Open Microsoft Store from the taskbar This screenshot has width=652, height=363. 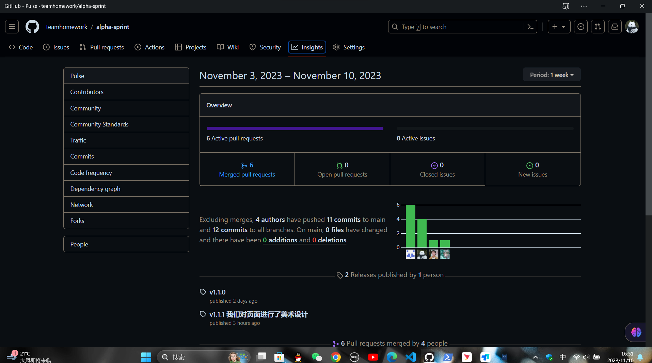tap(279, 357)
